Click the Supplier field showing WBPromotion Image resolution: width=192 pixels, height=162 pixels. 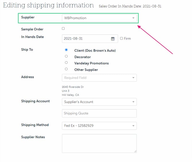[x=95, y=18]
